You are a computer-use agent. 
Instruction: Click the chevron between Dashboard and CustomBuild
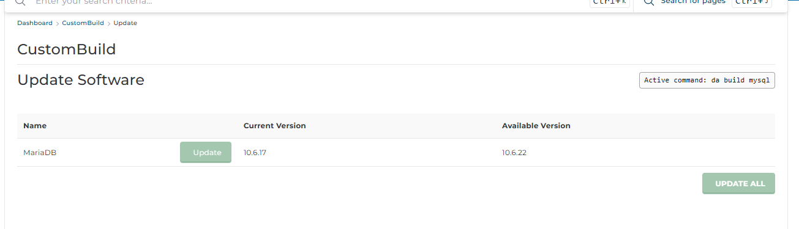[x=57, y=23]
